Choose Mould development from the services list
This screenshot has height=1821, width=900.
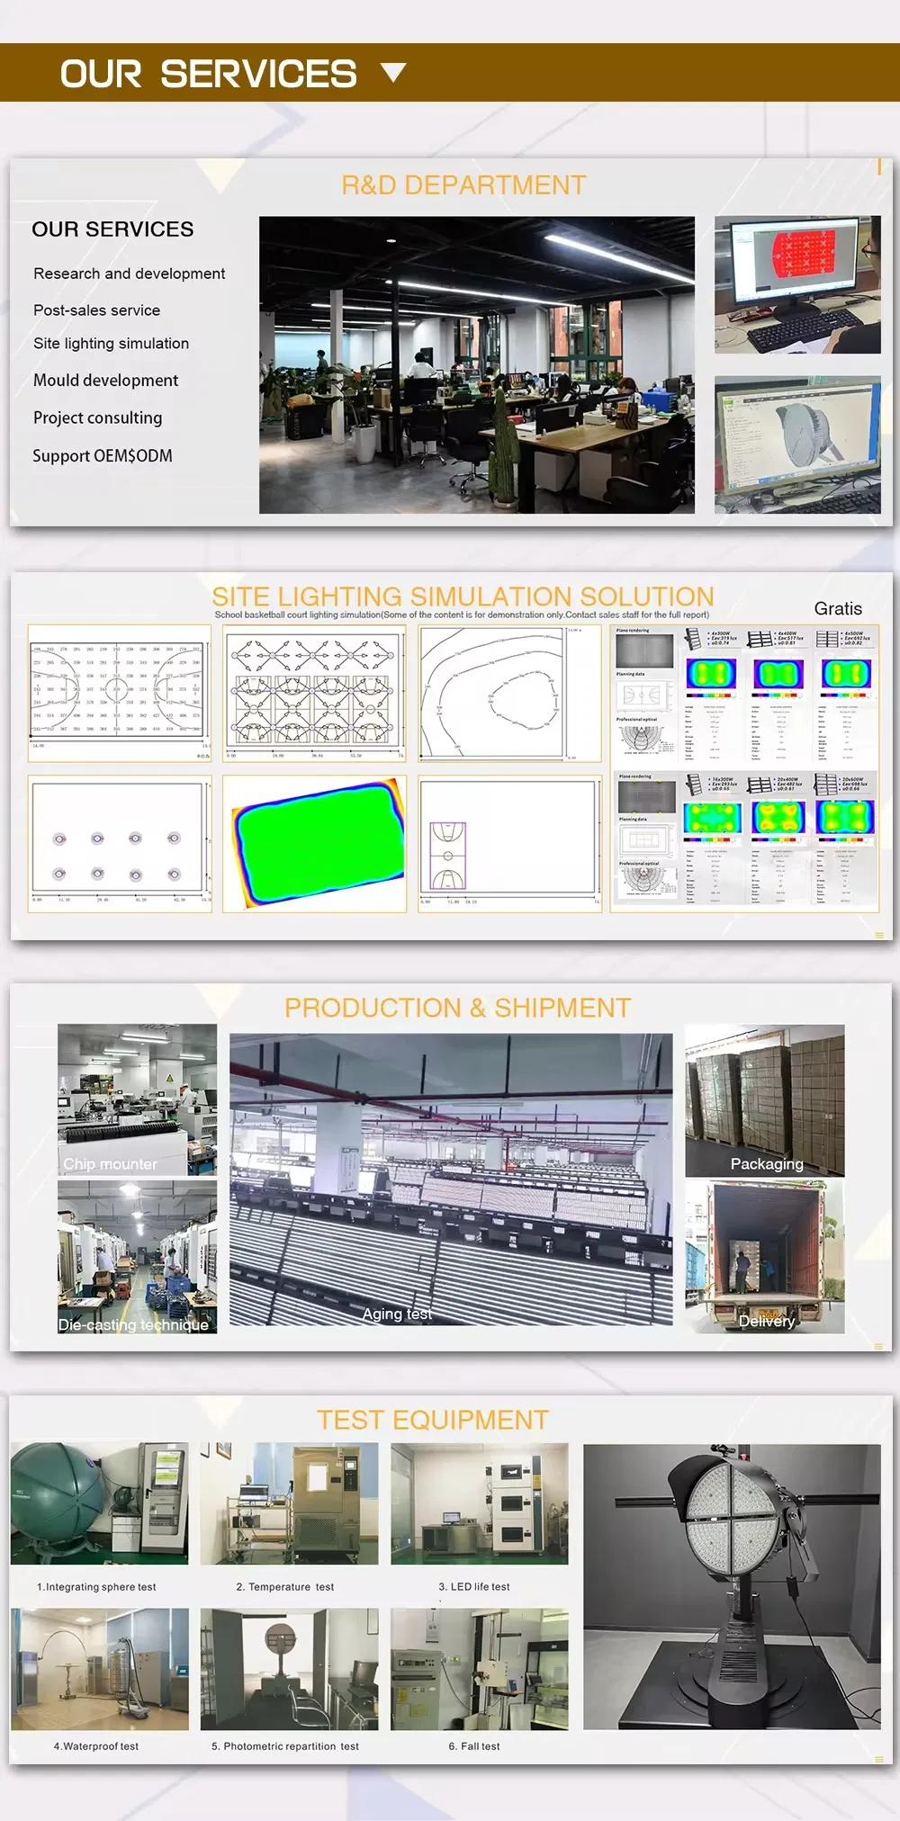pyautogui.click(x=105, y=381)
